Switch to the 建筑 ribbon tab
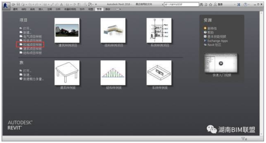Screen dimensions: 266x143 15,9
